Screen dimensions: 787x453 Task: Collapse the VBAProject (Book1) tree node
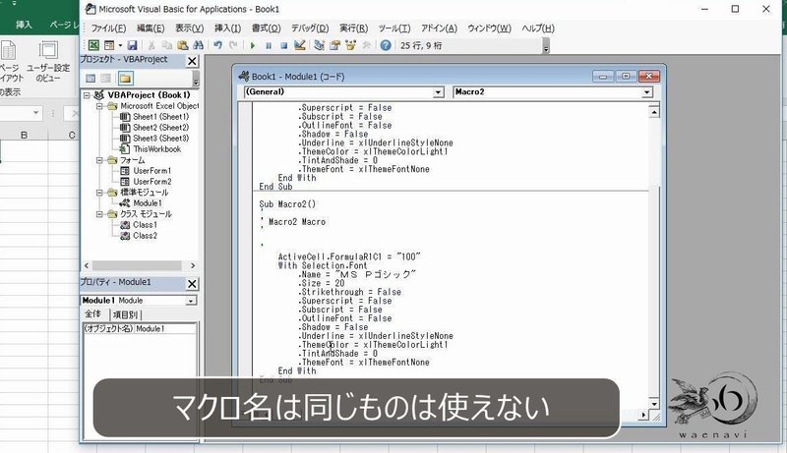87,94
